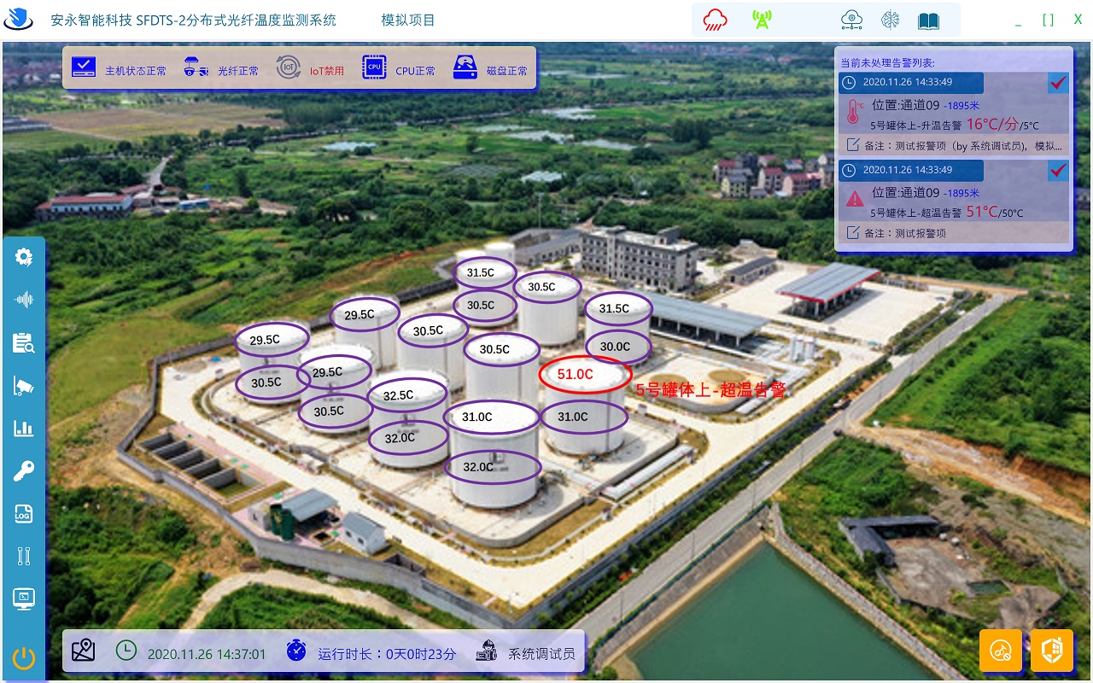1093x683 pixels.
Task: Edit the 测试报警项 note of second alarm
Action: 904,233
